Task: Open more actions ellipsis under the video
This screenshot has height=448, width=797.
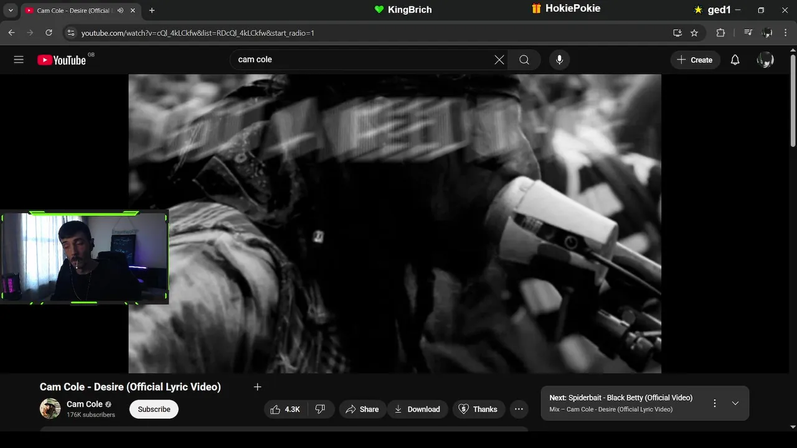Action: (x=519, y=409)
